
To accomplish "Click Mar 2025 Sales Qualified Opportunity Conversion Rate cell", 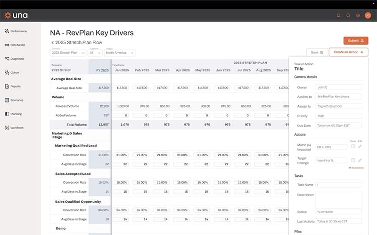I will point(162,210).
